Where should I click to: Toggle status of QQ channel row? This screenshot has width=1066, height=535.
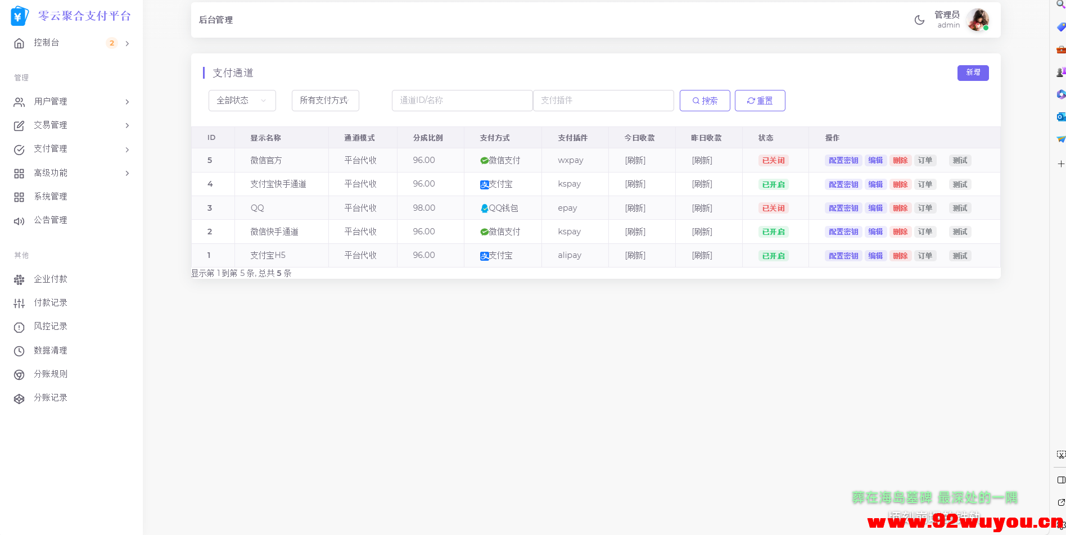(x=773, y=207)
